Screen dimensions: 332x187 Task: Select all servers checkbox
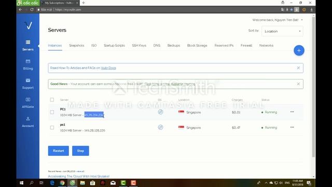click(52, 100)
